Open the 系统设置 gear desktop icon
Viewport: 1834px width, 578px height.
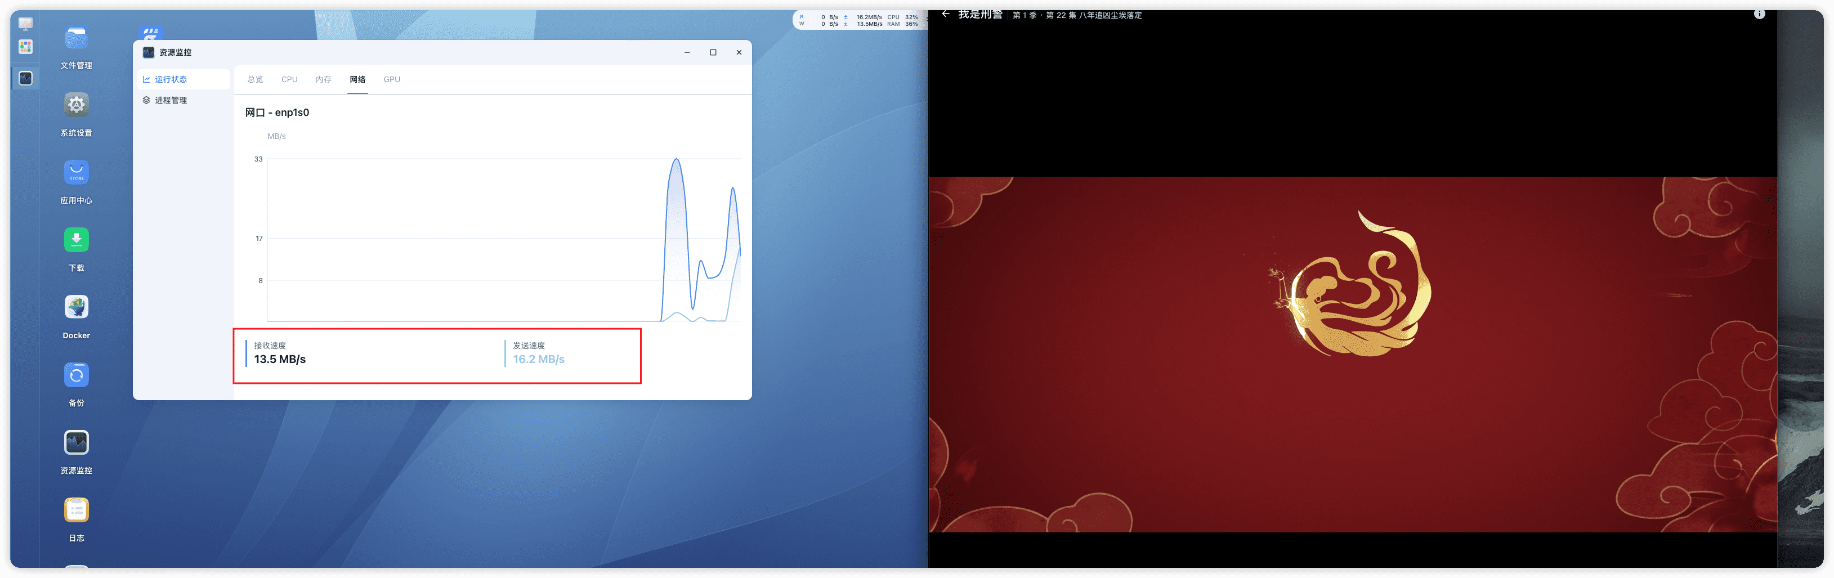(x=76, y=105)
